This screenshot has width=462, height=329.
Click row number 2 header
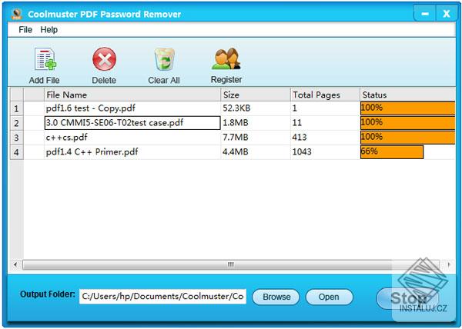16,123
